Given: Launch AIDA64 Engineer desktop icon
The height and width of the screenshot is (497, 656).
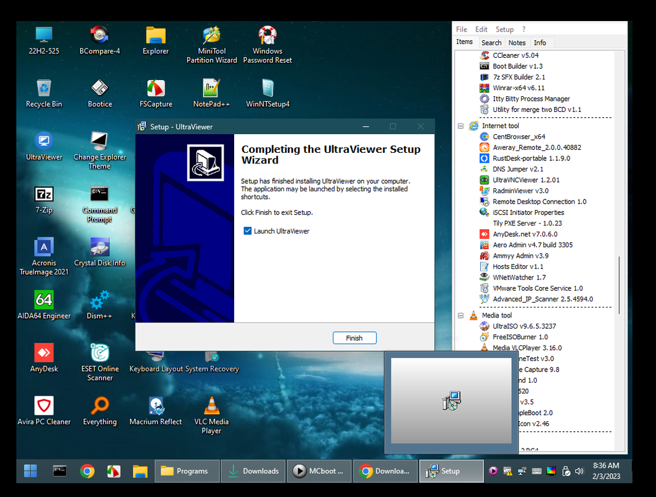Looking at the screenshot, I should point(43,306).
